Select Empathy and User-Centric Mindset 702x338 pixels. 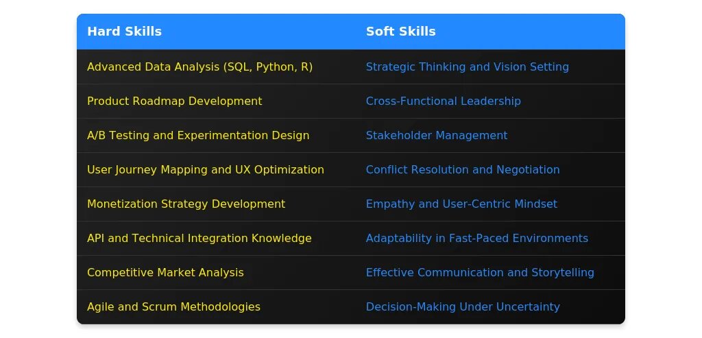click(461, 204)
